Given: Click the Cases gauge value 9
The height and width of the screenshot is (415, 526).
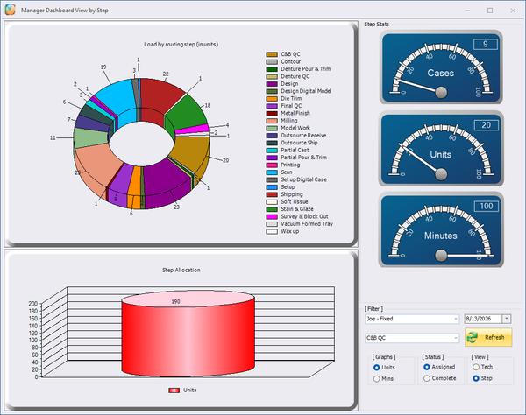Looking at the screenshot, I should (x=486, y=44).
